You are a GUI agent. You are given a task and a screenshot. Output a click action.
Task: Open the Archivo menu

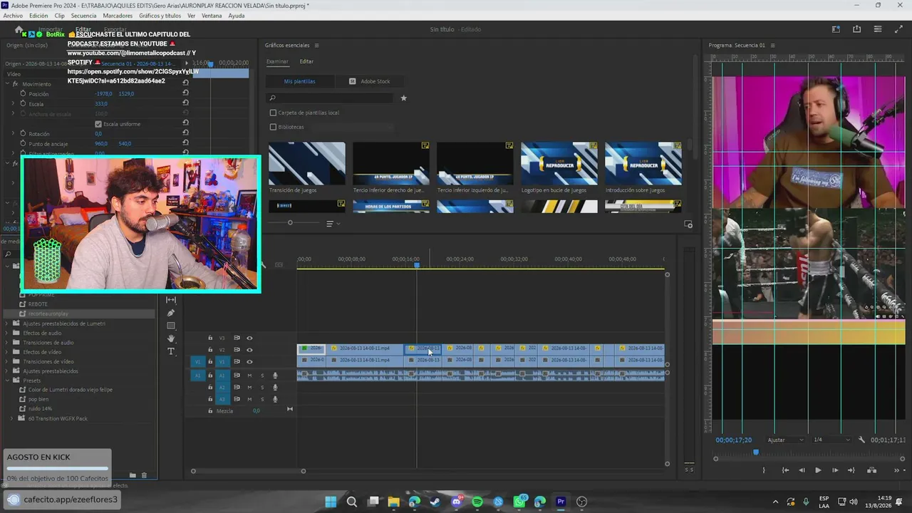tap(13, 16)
